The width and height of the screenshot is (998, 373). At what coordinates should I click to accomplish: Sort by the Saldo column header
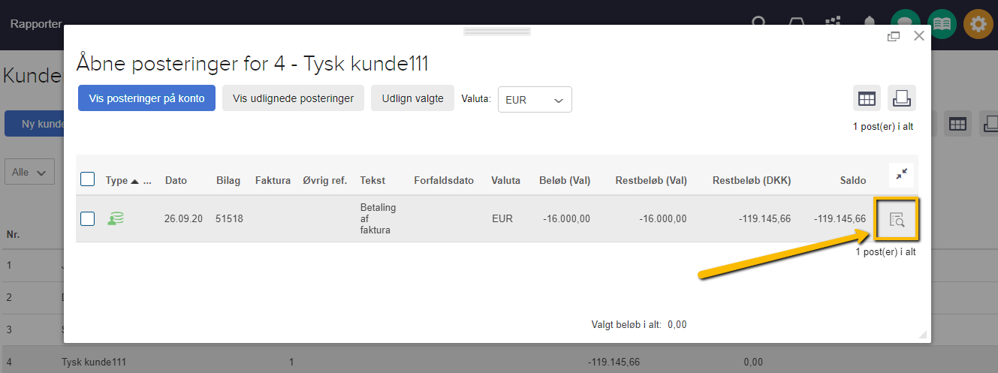pos(852,180)
